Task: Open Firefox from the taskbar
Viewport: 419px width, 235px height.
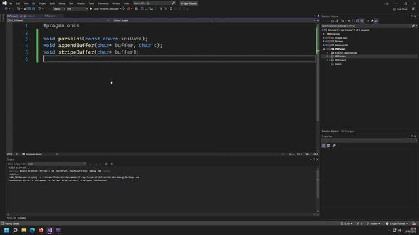Action: 41,230
